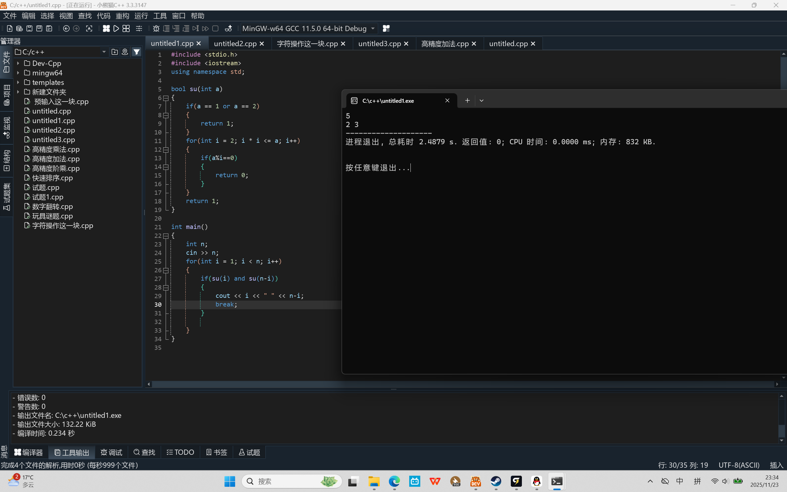
Task: Toggle the file filter funnel button
Action: (137, 52)
